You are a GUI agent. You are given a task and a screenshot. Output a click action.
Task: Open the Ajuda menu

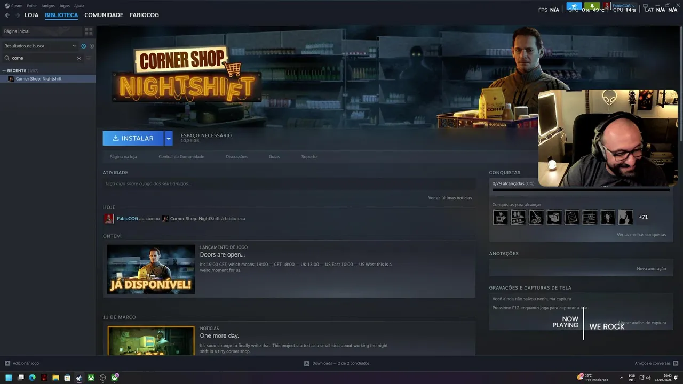point(79,6)
